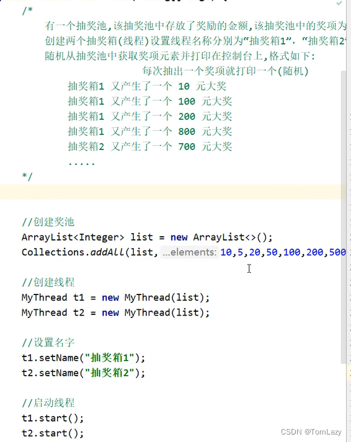Click the t1.setName("抽奖箱1") line
This screenshot has width=351, height=442.
(84, 358)
